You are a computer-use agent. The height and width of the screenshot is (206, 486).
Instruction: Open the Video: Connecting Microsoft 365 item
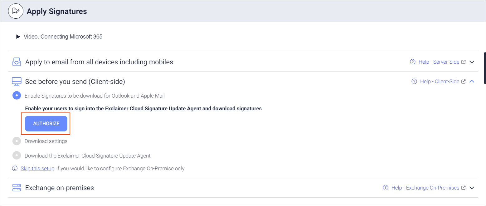coord(62,36)
